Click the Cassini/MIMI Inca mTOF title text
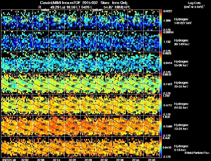 tap(60, 3)
